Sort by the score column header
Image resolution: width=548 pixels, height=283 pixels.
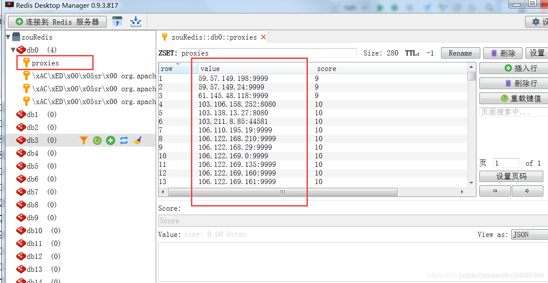tap(391, 68)
